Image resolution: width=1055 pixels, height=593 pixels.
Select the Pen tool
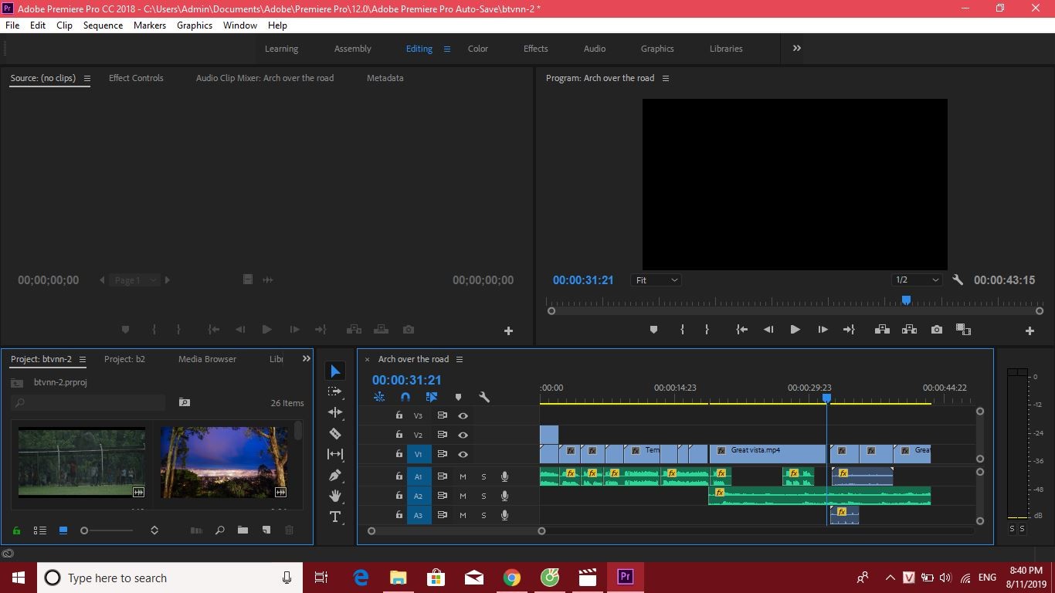pos(335,475)
